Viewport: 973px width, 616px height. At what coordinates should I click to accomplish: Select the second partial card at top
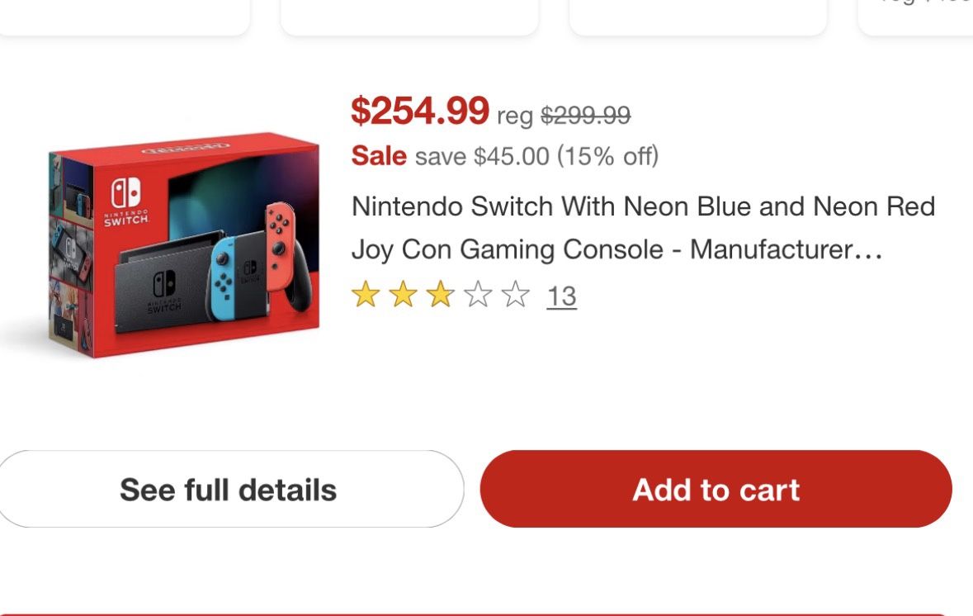coord(409,17)
